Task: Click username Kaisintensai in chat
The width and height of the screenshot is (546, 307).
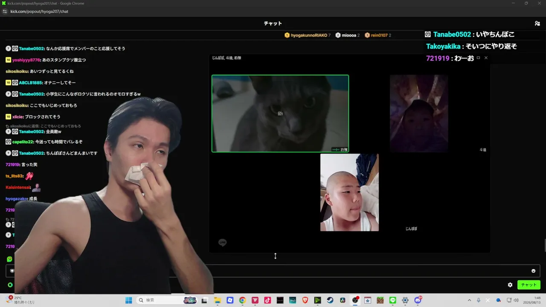Action: 18,188
